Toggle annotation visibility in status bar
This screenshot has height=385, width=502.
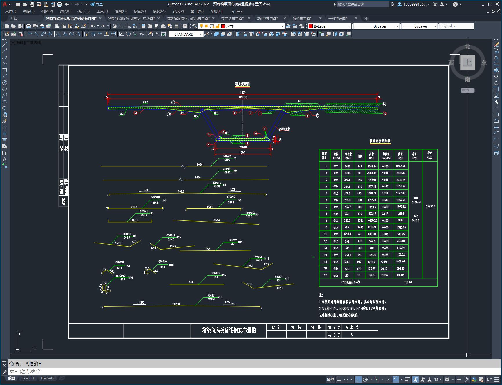[x=416, y=379]
